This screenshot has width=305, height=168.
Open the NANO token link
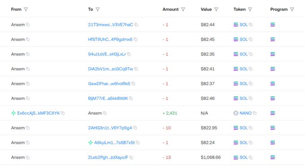click(x=245, y=113)
